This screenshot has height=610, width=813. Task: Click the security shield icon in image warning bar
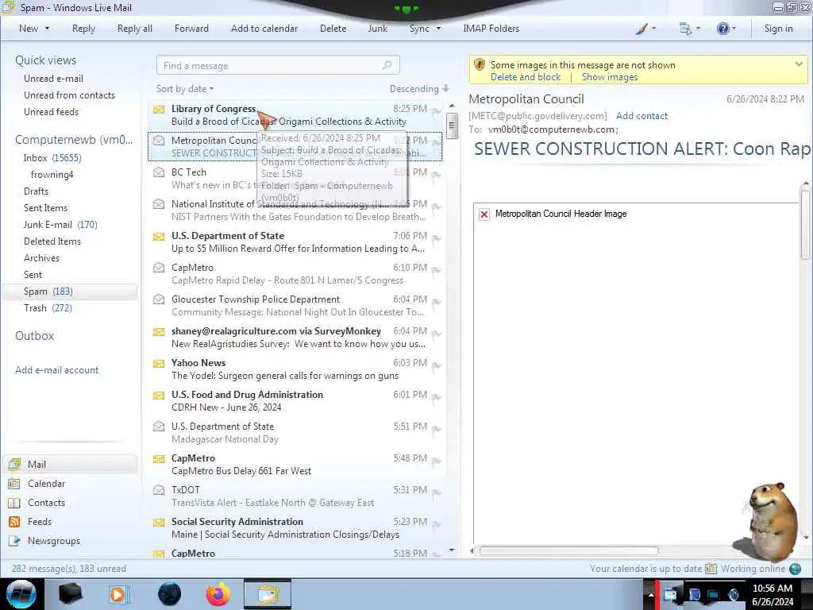[480, 65]
